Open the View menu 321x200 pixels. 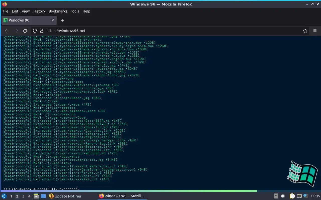coord(26,11)
